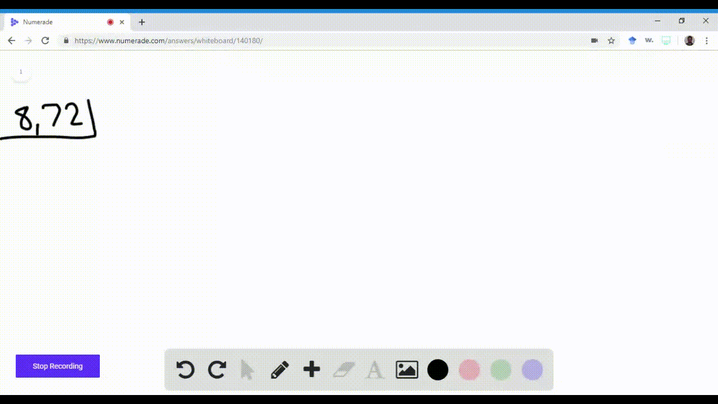View site lock security info
The height and width of the screenshot is (404, 718).
66,40
